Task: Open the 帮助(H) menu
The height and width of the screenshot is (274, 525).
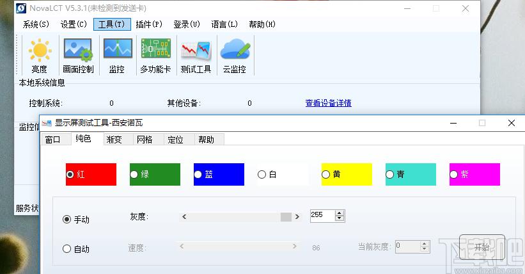Action: 262,24
